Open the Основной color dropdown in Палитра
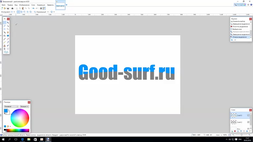The height and width of the screenshot is (142, 253). click(11, 106)
